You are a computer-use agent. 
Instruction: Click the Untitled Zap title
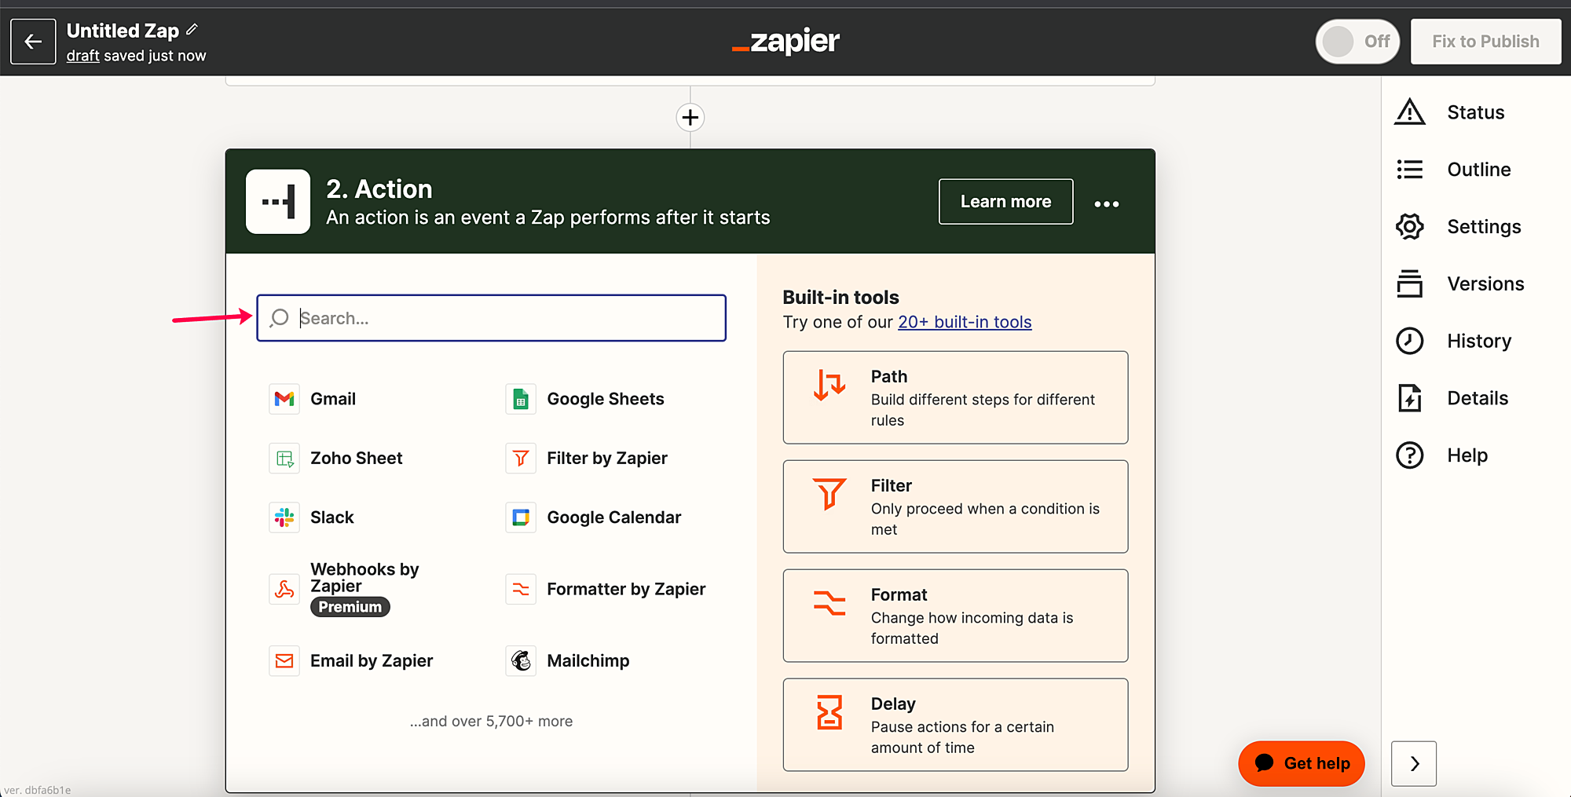pyautogui.click(x=123, y=31)
